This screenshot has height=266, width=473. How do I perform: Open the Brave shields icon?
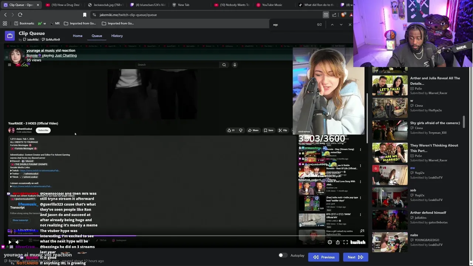pos(343,15)
